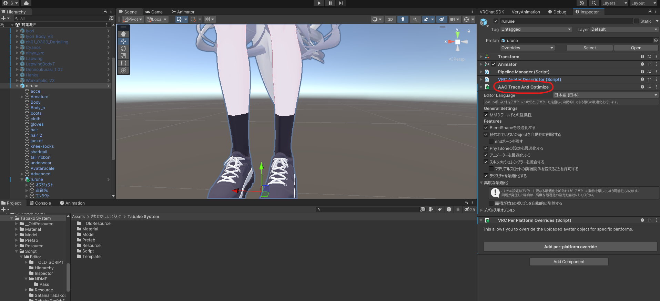The width and height of the screenshot is (660, 301).
Task: Open the Layers dropdown
Action: (615, 3)
